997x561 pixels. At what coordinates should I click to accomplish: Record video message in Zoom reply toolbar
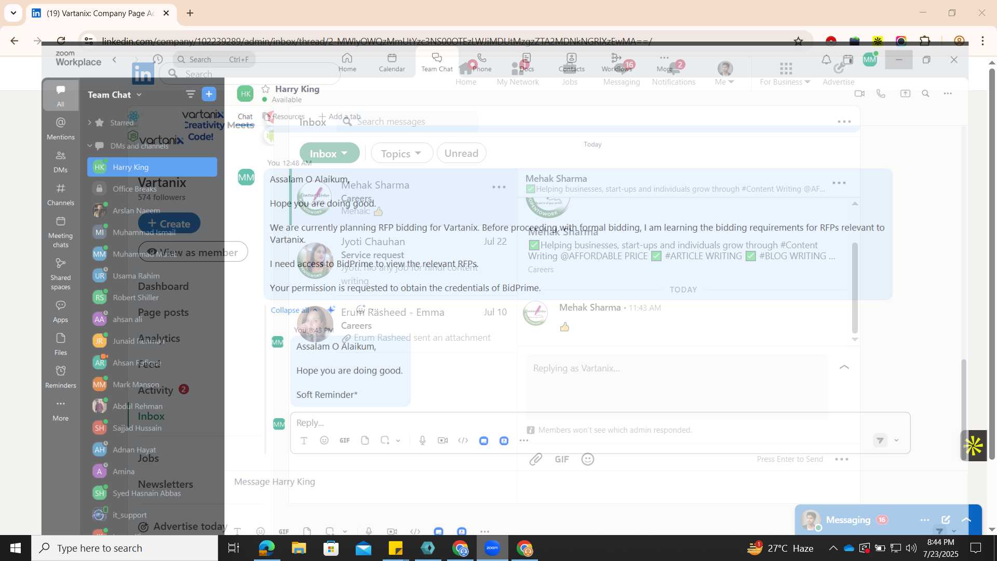[442, 440]
